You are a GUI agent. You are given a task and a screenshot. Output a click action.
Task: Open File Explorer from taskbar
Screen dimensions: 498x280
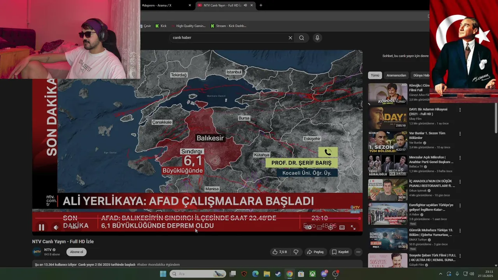267,274
